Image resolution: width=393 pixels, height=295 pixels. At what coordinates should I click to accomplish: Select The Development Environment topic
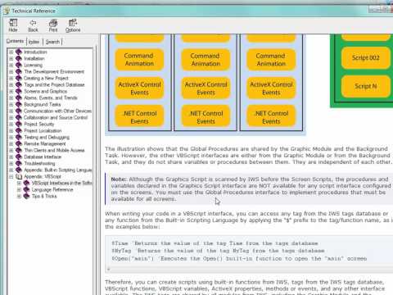pos(54,71)
